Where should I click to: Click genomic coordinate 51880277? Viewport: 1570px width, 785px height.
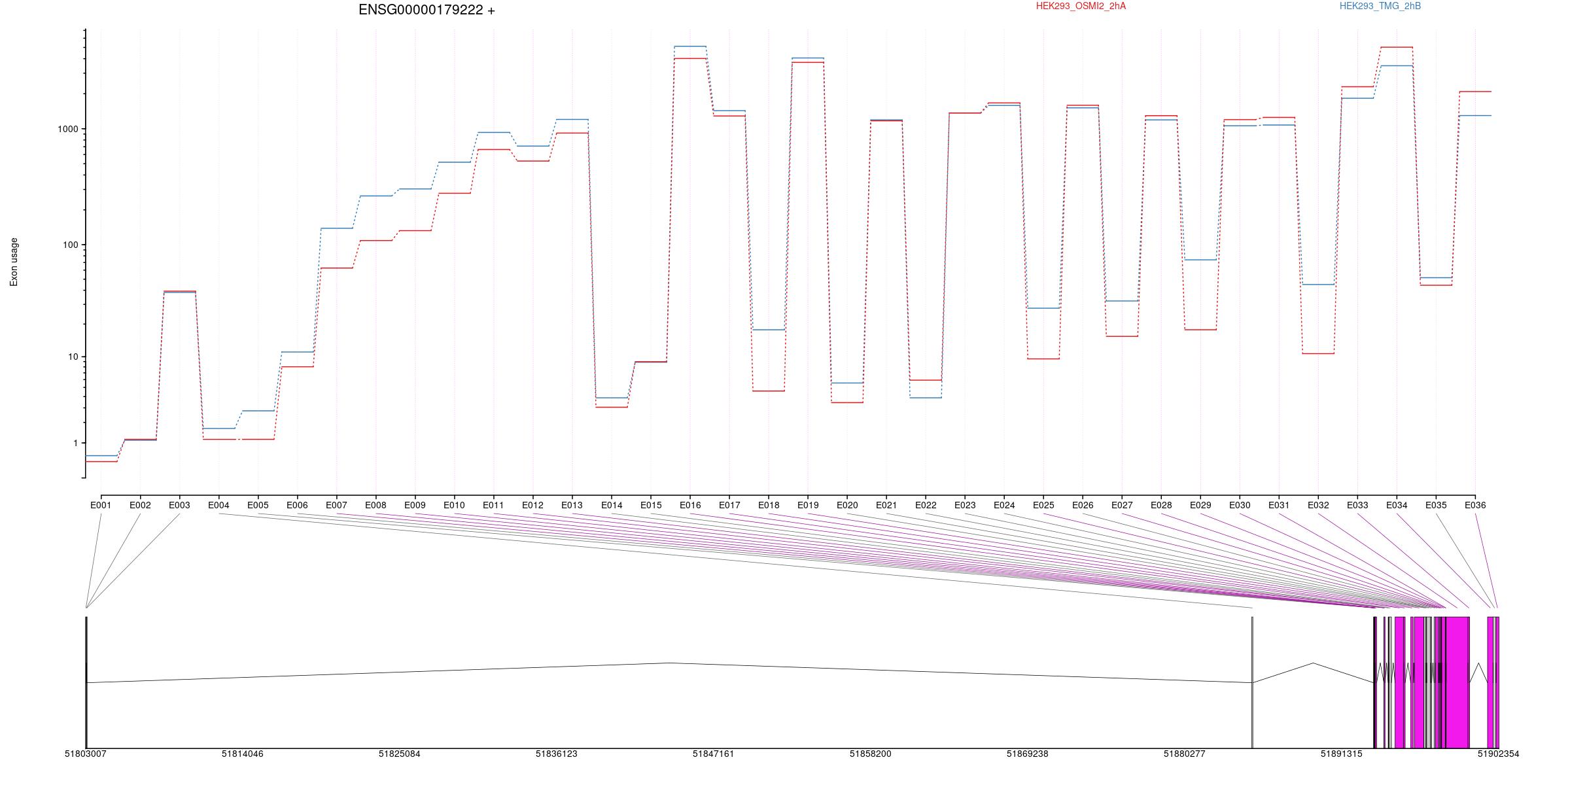(x=1185, y=754)
